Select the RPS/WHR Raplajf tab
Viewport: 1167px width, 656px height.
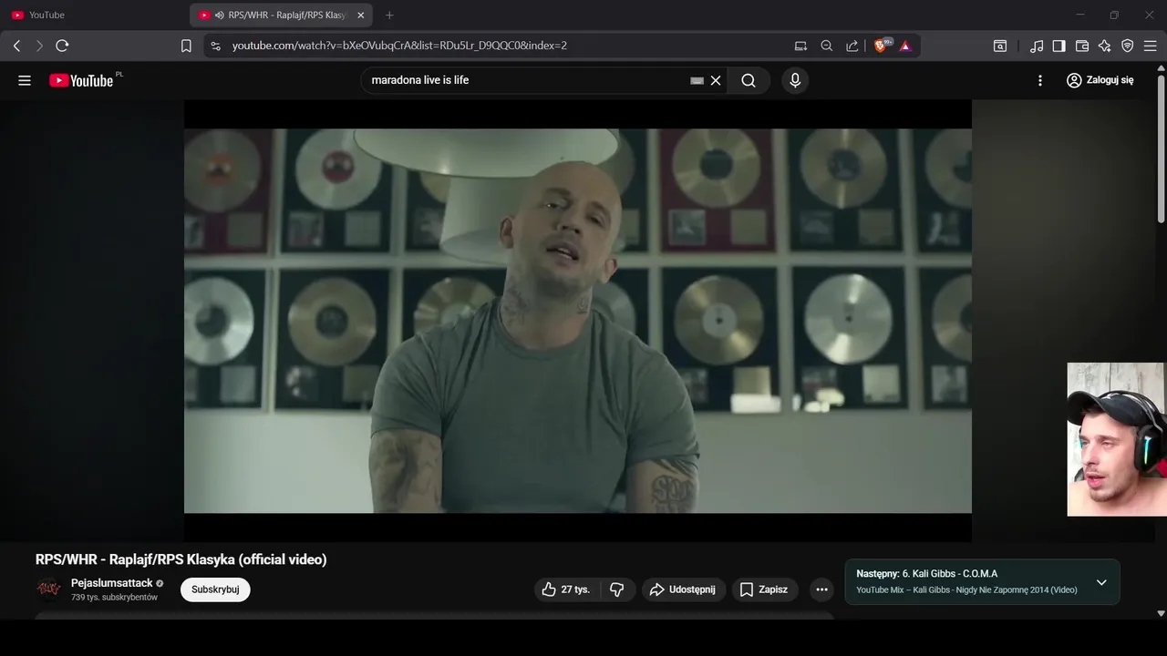click(x=281, y=15)
